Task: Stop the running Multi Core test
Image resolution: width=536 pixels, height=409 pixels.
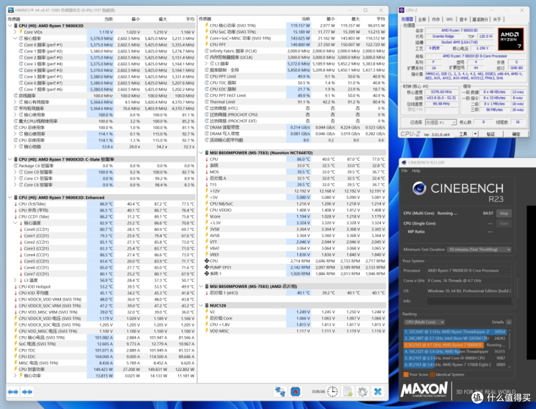Action: (504, 213)
